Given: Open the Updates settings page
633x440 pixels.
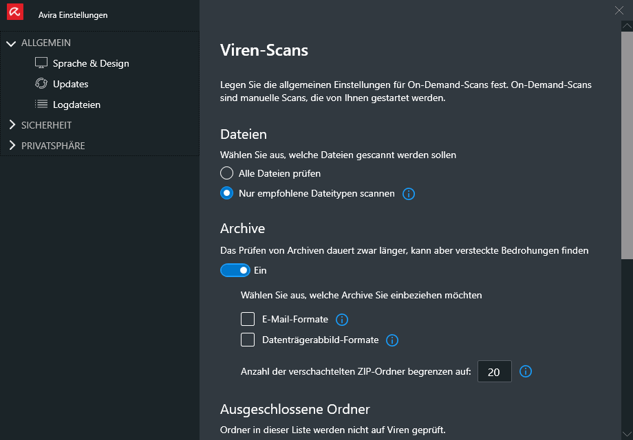Looking at the screenshot, I should (71, 84).
